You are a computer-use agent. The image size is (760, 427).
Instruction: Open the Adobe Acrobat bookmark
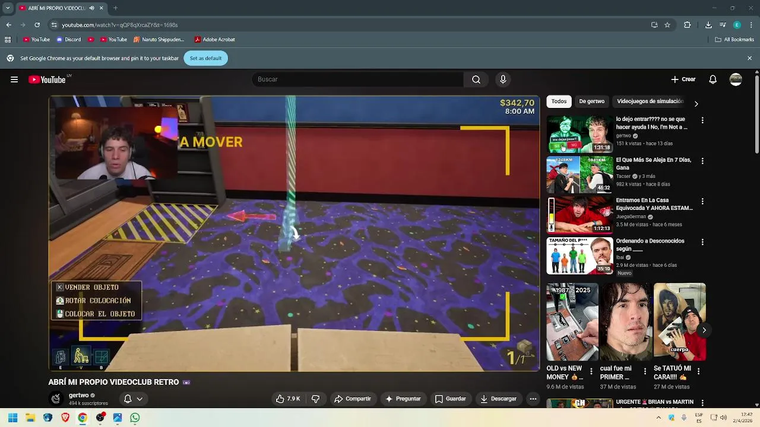point(214,40)
